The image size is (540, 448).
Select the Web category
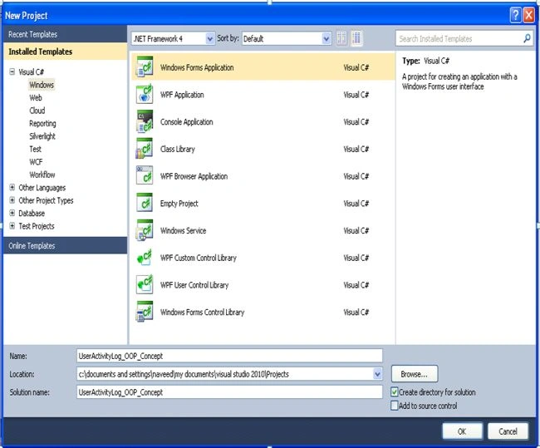tap(36, 97)
